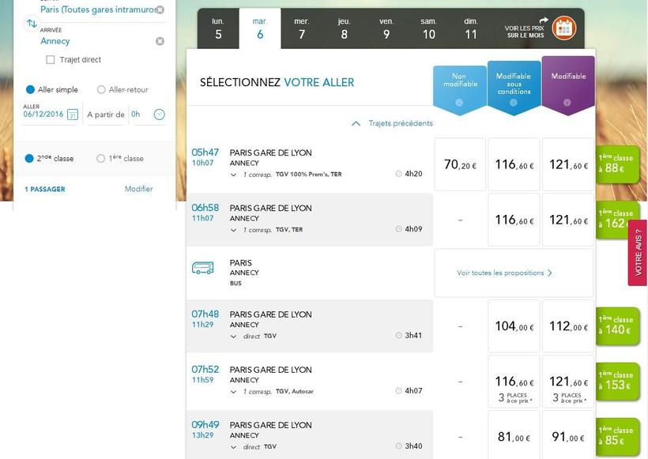Open the departure hour dropdown

tap(159, 115)
